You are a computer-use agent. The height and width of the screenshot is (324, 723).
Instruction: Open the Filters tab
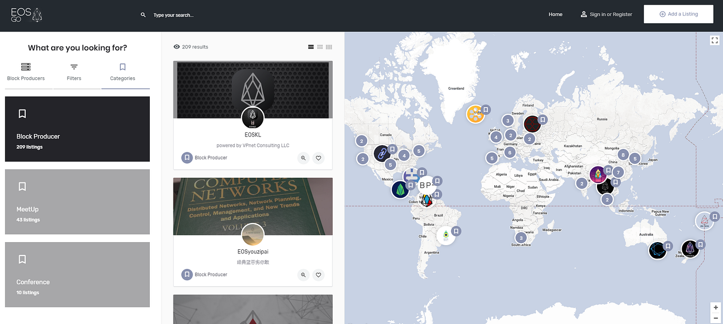74,72
